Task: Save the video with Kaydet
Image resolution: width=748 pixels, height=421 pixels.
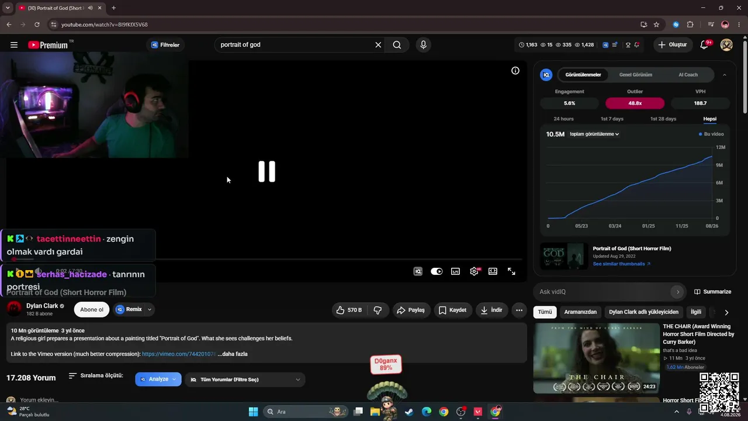Action: 453,310
